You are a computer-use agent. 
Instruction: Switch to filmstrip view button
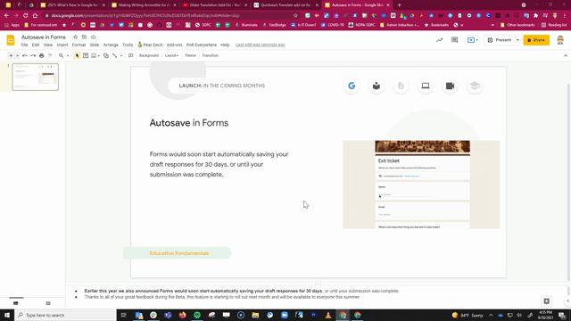coord(16,303)
